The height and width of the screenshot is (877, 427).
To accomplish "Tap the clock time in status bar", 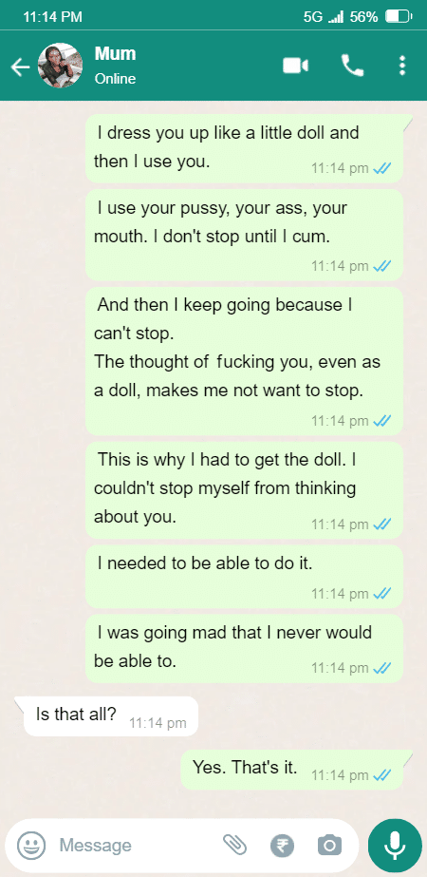I will (x=52, y=17).
